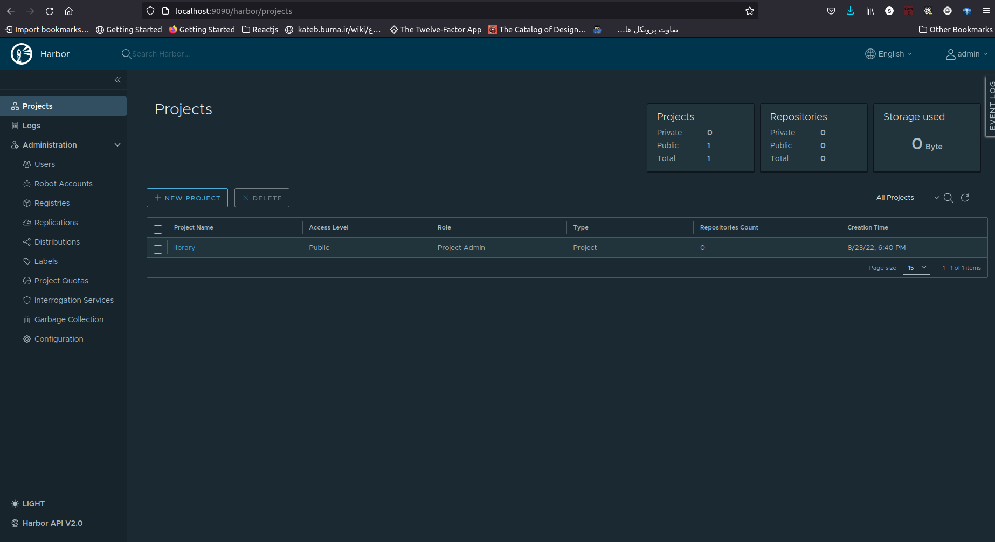Collapse the sidebar with double-chevron icon

[x=118, y=80]
